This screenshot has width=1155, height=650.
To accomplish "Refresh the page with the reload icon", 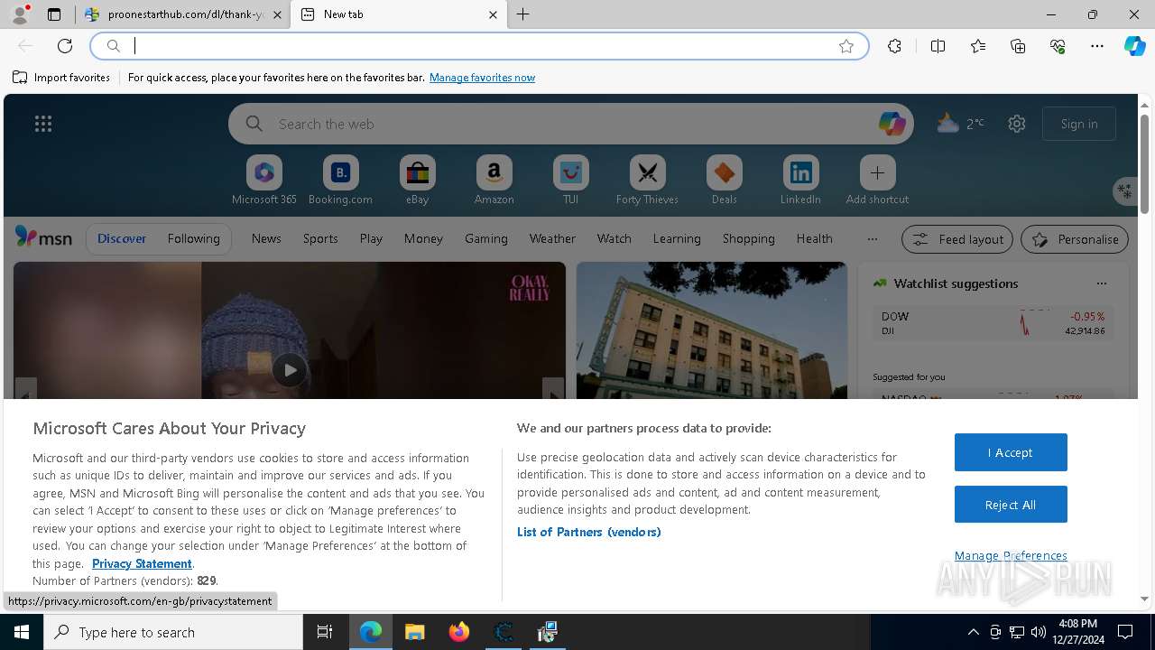I will pos(65,46).
